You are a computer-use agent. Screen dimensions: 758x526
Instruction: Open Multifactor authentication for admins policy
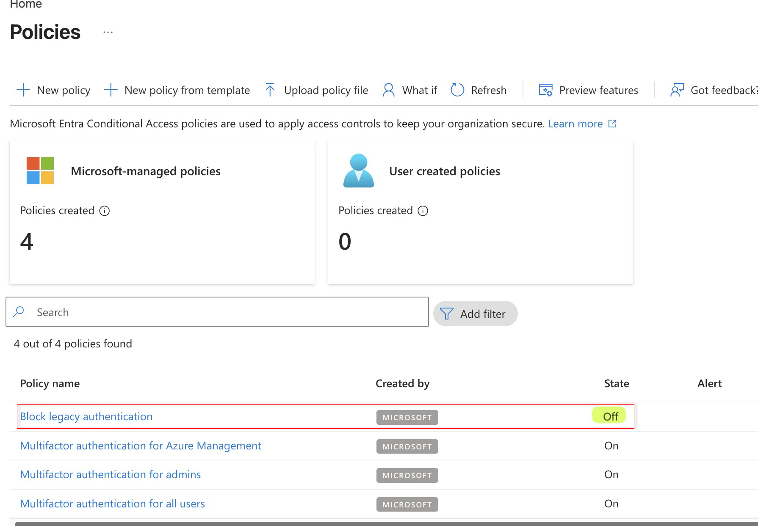click(x=111, y=474)
